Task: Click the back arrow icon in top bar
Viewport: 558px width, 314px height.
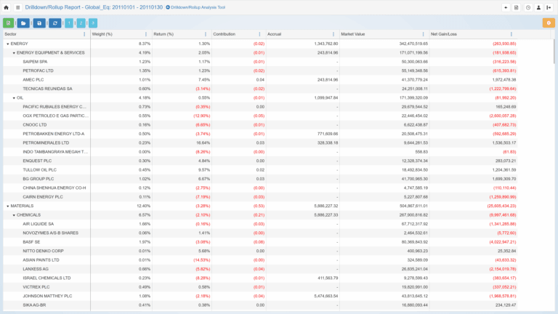Action: pyautogui.click(x=506, y=7)
